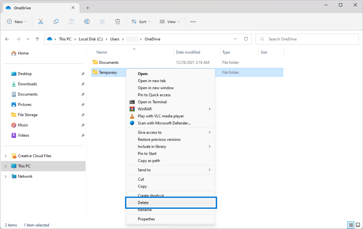Open the See more ellipsis menu

[193, 22]
